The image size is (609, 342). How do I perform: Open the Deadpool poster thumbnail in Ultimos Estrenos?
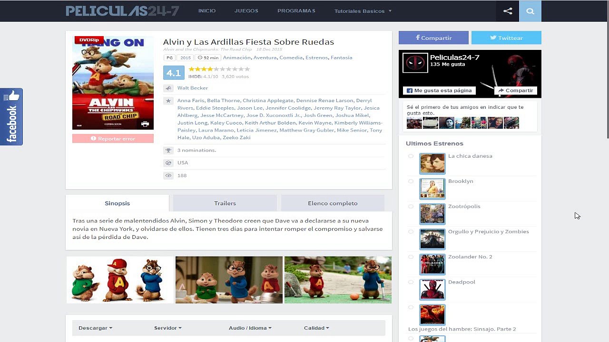coord(432,289)
